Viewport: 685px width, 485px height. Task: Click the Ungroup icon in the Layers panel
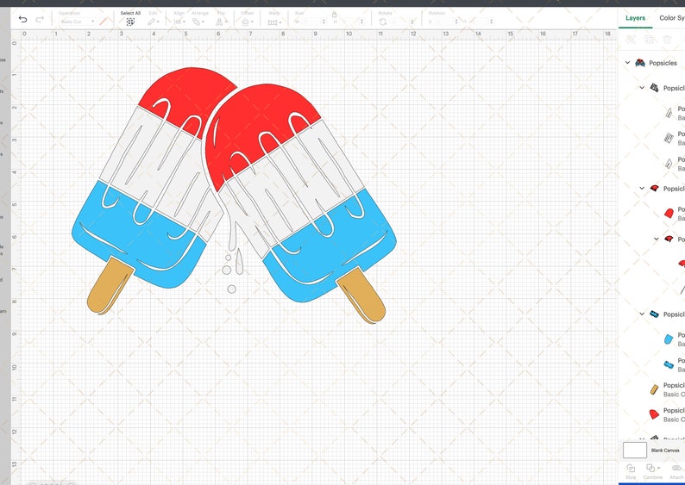[631, 40]
